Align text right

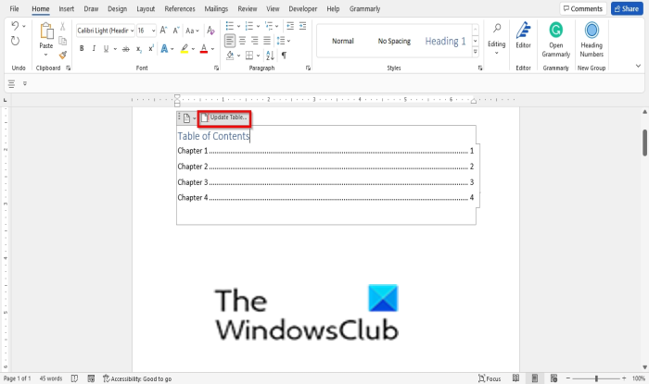(x=255, y=41)
